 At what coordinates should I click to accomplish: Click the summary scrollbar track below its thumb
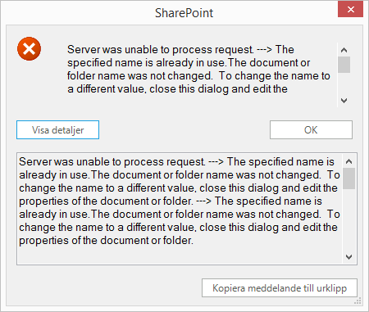[x=344, y=84]
